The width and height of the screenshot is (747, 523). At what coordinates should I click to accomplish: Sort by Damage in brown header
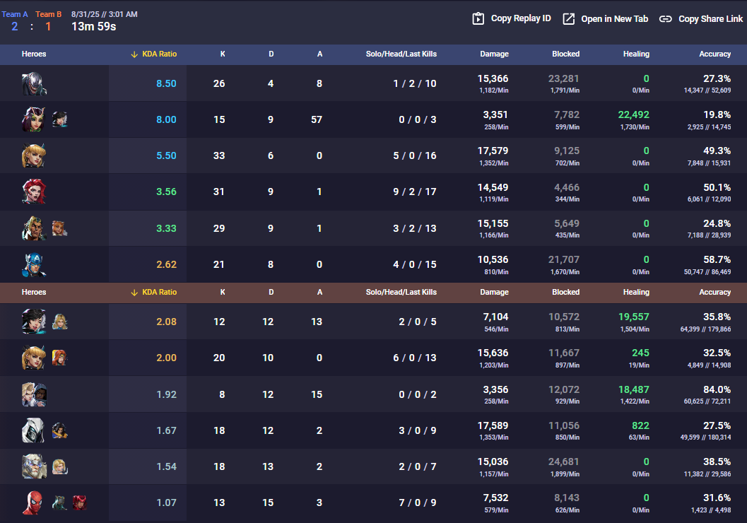pyautogui.click(x=494, y=292)
